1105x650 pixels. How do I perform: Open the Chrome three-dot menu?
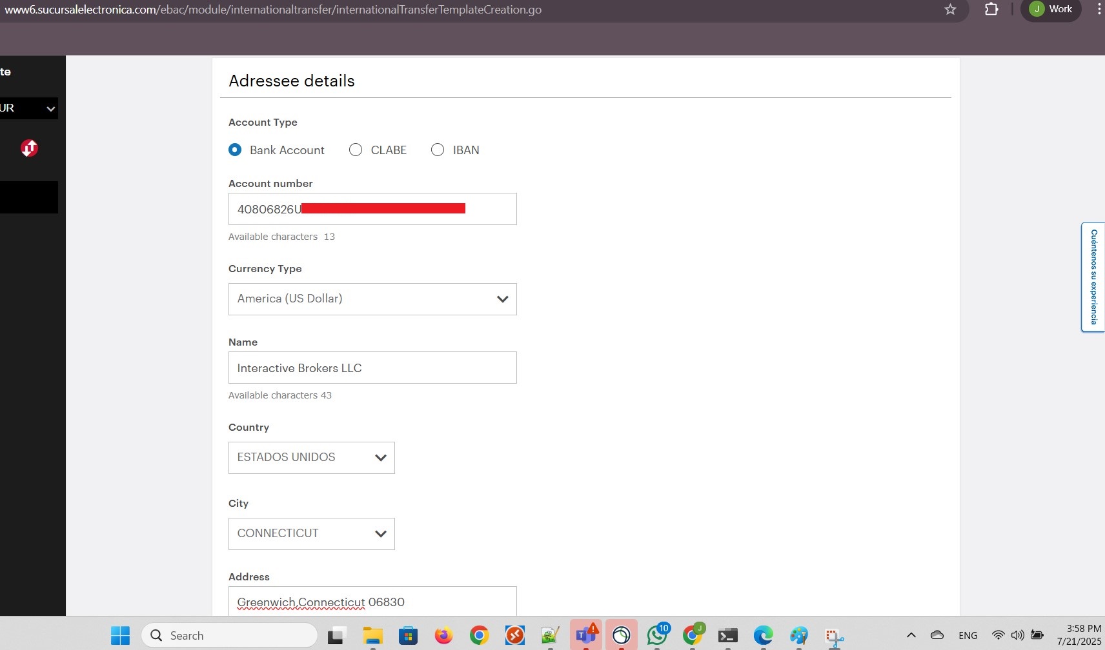click(1099, 9)
